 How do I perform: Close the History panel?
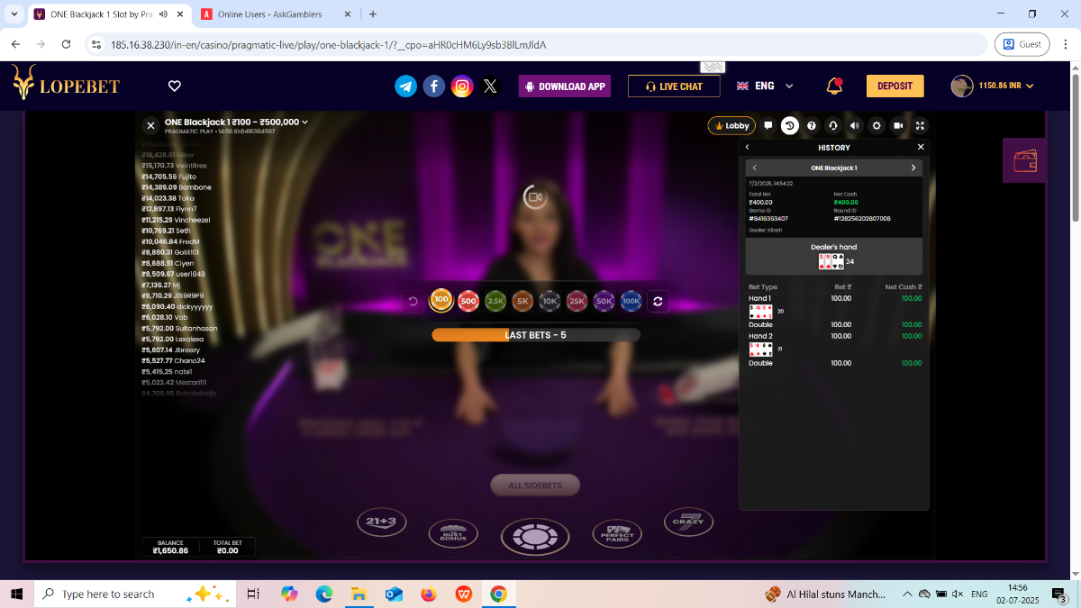click(921, 147)
